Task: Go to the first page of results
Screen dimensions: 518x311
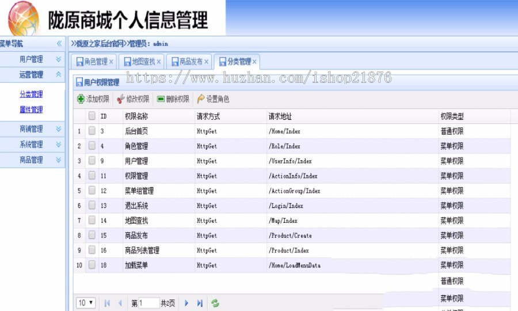Action: pyautogui.click(x=106, y=303)
